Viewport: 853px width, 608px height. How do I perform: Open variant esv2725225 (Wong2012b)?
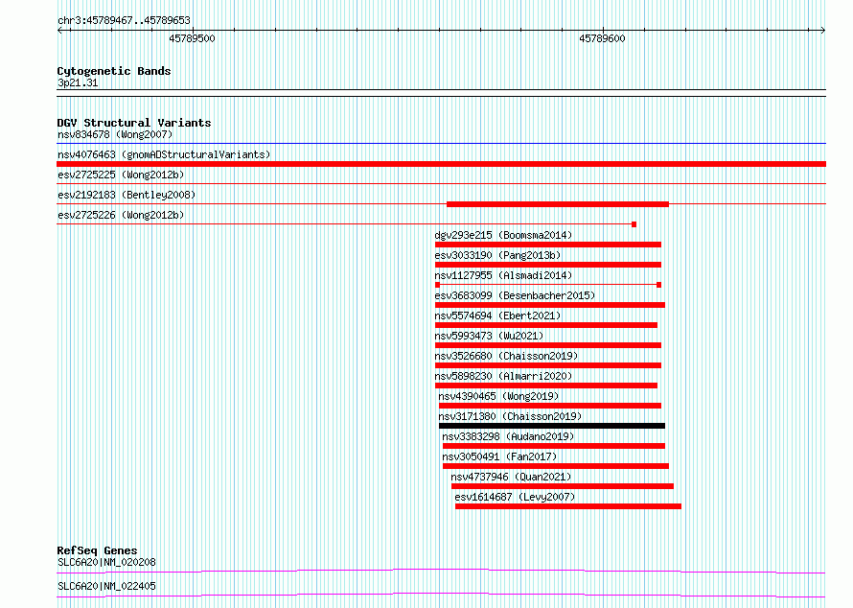(x=121, y=175)
